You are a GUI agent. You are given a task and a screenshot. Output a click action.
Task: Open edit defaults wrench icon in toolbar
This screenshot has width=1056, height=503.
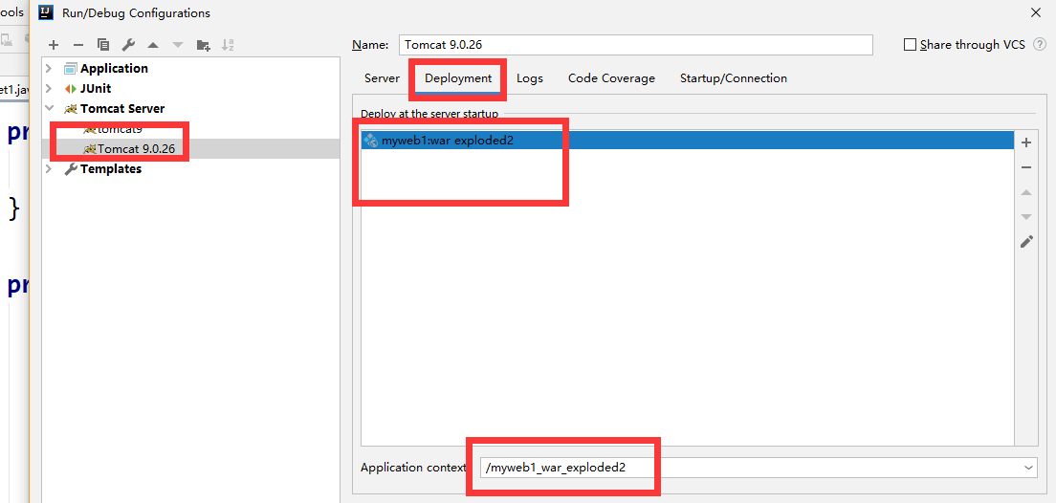pyautogui.click(x=128, y=45)
